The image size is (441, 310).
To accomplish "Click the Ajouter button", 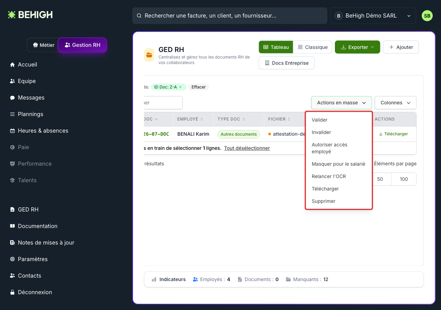I will coord(401,47).
